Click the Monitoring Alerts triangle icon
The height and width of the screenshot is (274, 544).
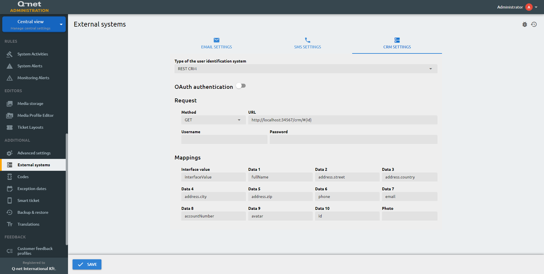click(x=10, y=78)
